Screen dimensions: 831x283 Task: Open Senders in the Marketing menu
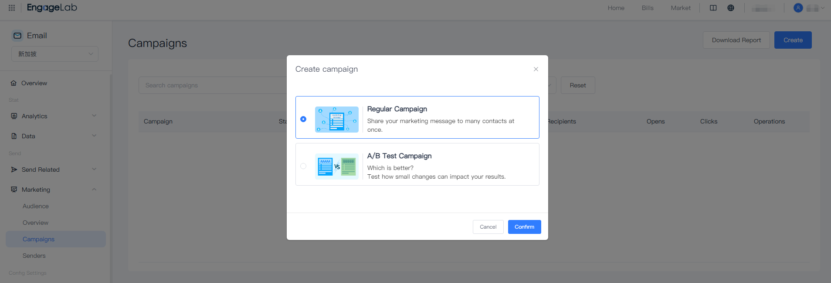click(34, 256)
